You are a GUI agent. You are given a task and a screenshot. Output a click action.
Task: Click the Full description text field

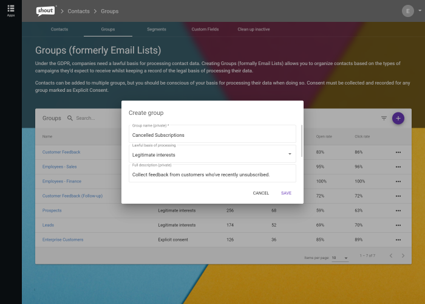point(212,174)
